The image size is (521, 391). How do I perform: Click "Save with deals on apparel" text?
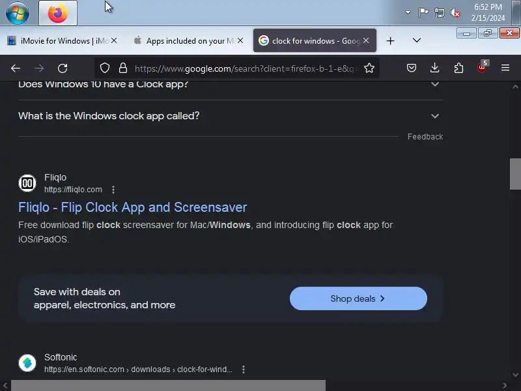click(104, 298)
